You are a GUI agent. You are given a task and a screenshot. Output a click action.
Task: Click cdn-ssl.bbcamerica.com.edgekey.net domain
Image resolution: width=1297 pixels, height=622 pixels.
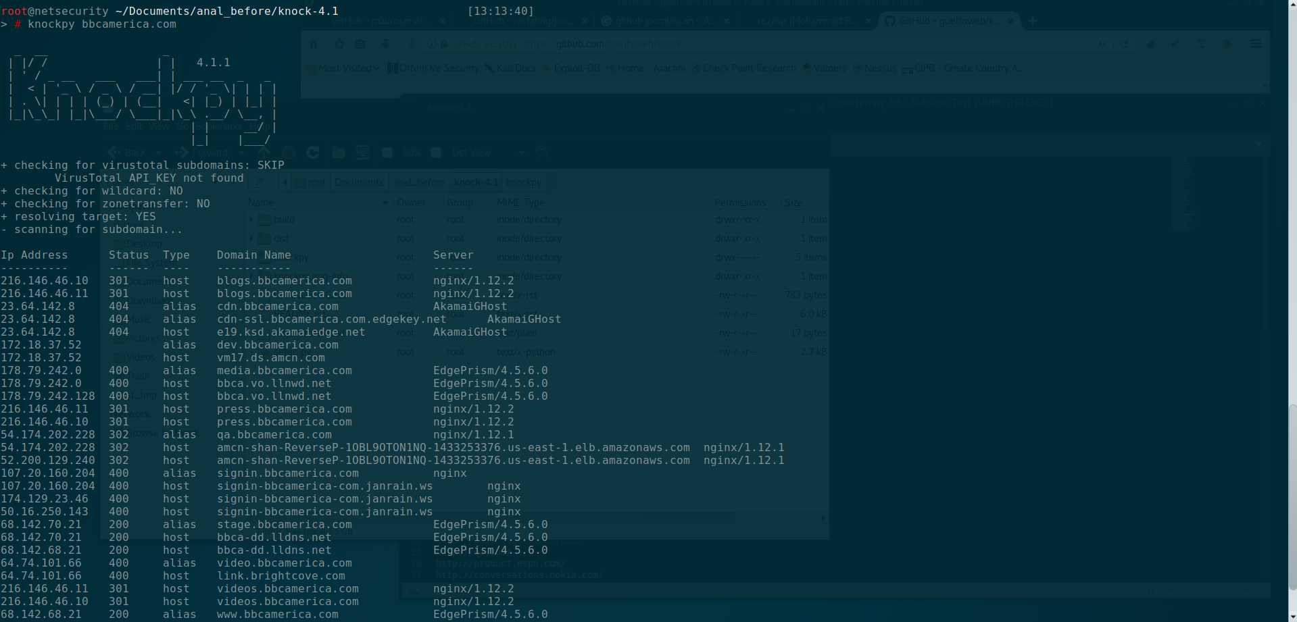click(x=332, y=319)
